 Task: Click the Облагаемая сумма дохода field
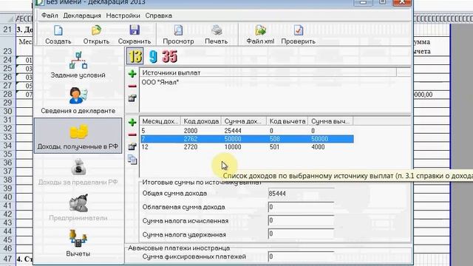pos(301,207)
